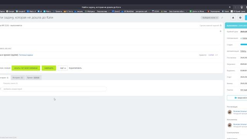Image resolution: width=247 pixels, height=139 pixels.
Task: Open the Mail.ru K bookmark
Action: pyautogui.click(x=31, y=11)
